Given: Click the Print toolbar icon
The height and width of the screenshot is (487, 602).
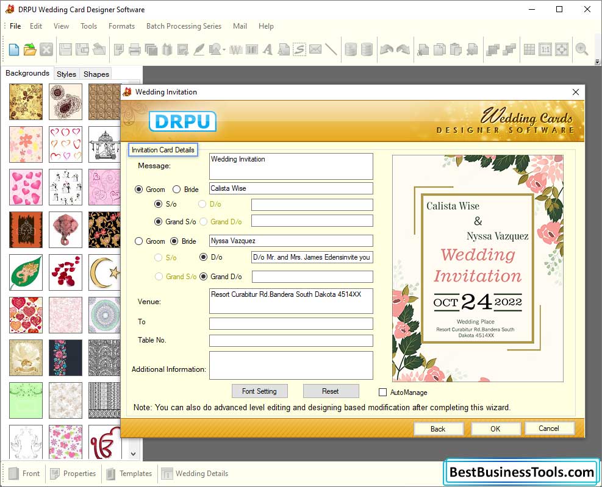Looking at the screenshot, I should (x=134, y=49).
